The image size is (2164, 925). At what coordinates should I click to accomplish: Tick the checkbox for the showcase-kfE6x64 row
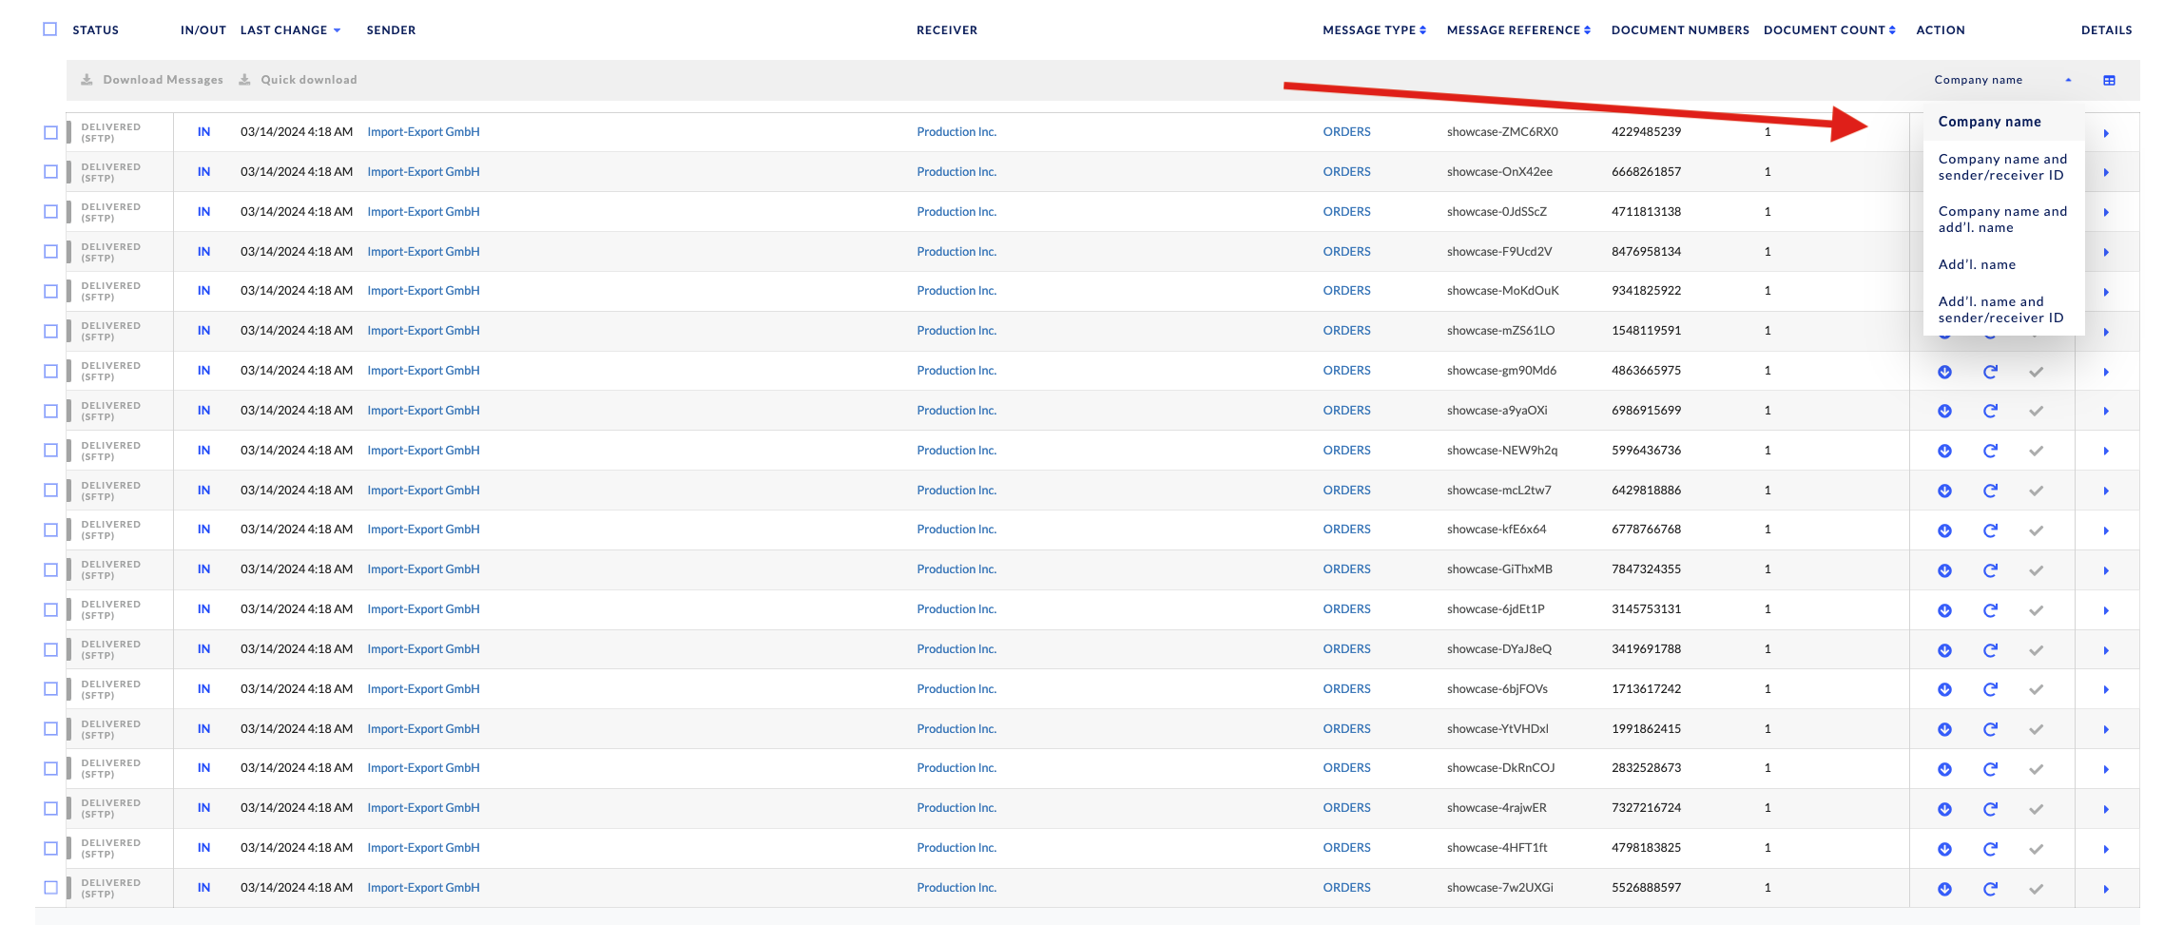click(x=50, y=530)
